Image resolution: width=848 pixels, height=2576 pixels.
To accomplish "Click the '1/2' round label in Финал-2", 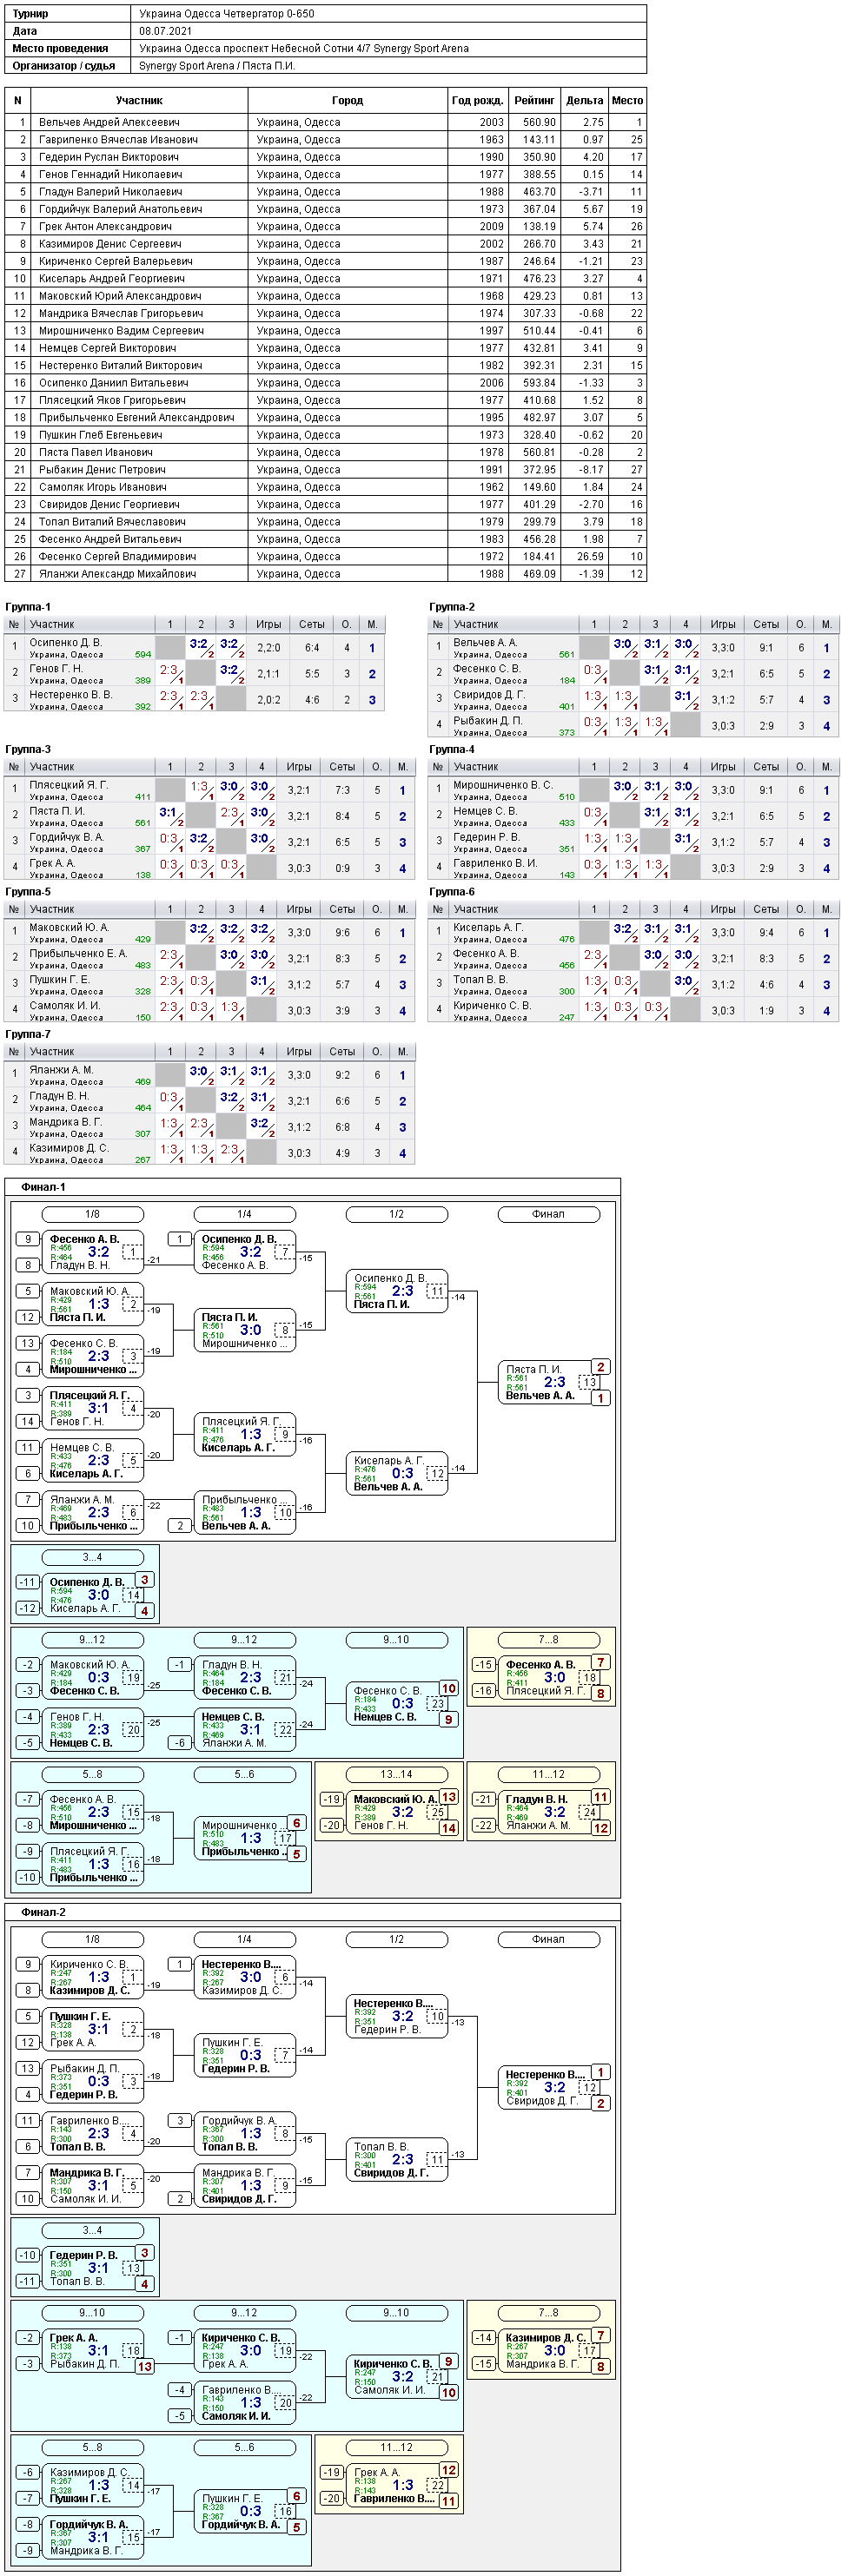I will (x=396, y=1939).
